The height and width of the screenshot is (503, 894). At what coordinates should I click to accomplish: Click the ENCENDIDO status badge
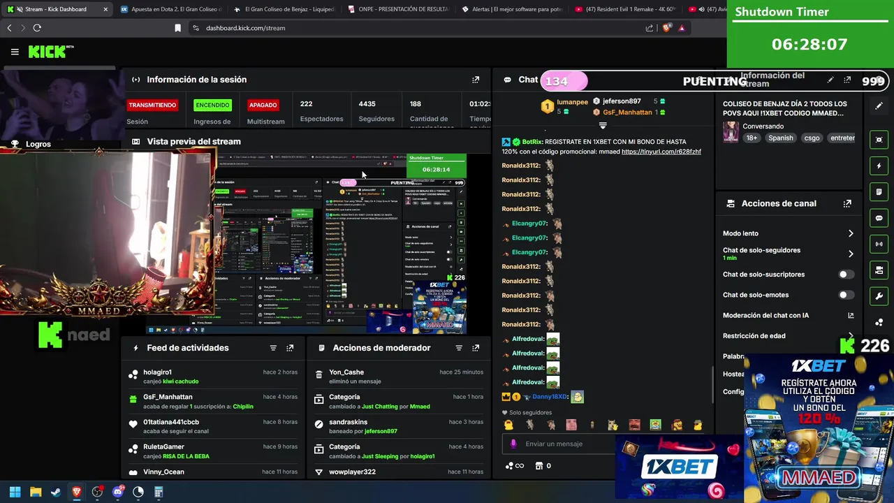[x=212, y=105]
